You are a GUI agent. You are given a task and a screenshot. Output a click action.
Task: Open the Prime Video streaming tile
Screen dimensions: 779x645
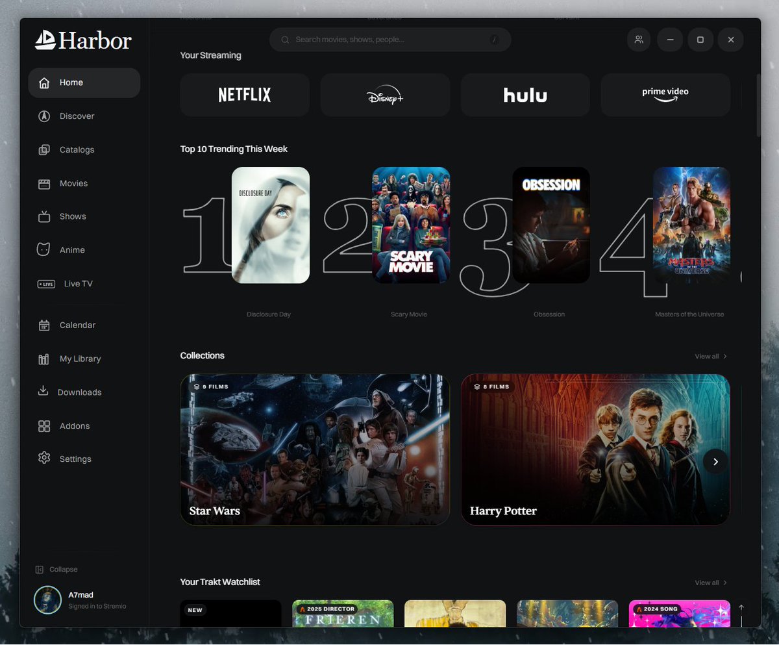tap(665, 95)
